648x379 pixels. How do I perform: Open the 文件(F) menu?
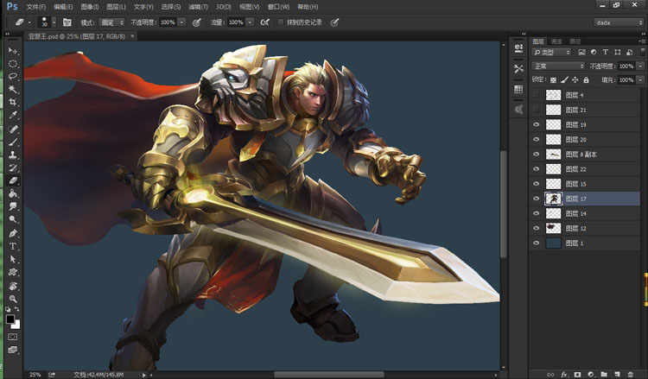(36, 7)
